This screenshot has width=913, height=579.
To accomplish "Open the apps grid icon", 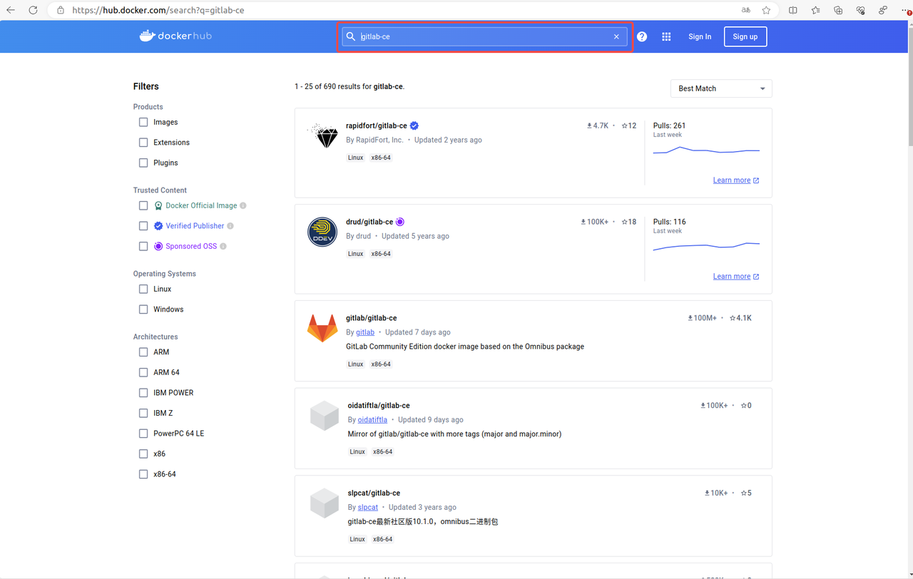I will 666,36.
